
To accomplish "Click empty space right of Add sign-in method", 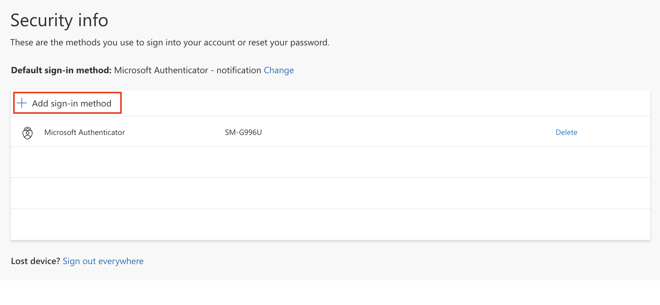I will pos(384,103).
